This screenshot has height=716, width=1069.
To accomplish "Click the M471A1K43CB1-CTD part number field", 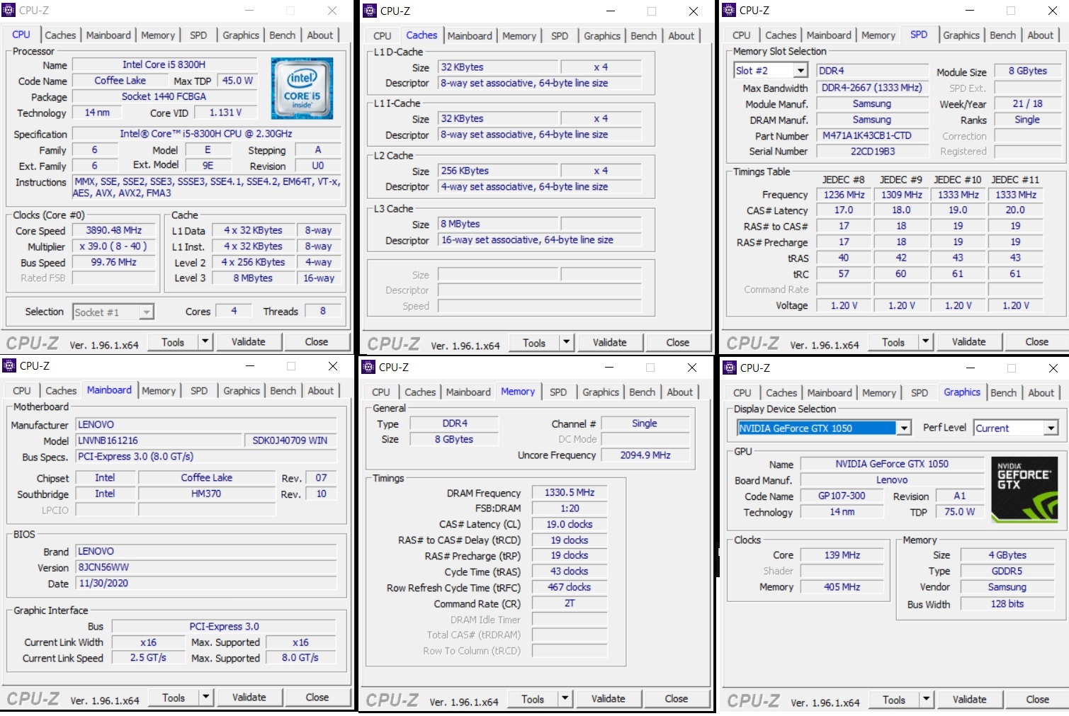I will [872, 135].
